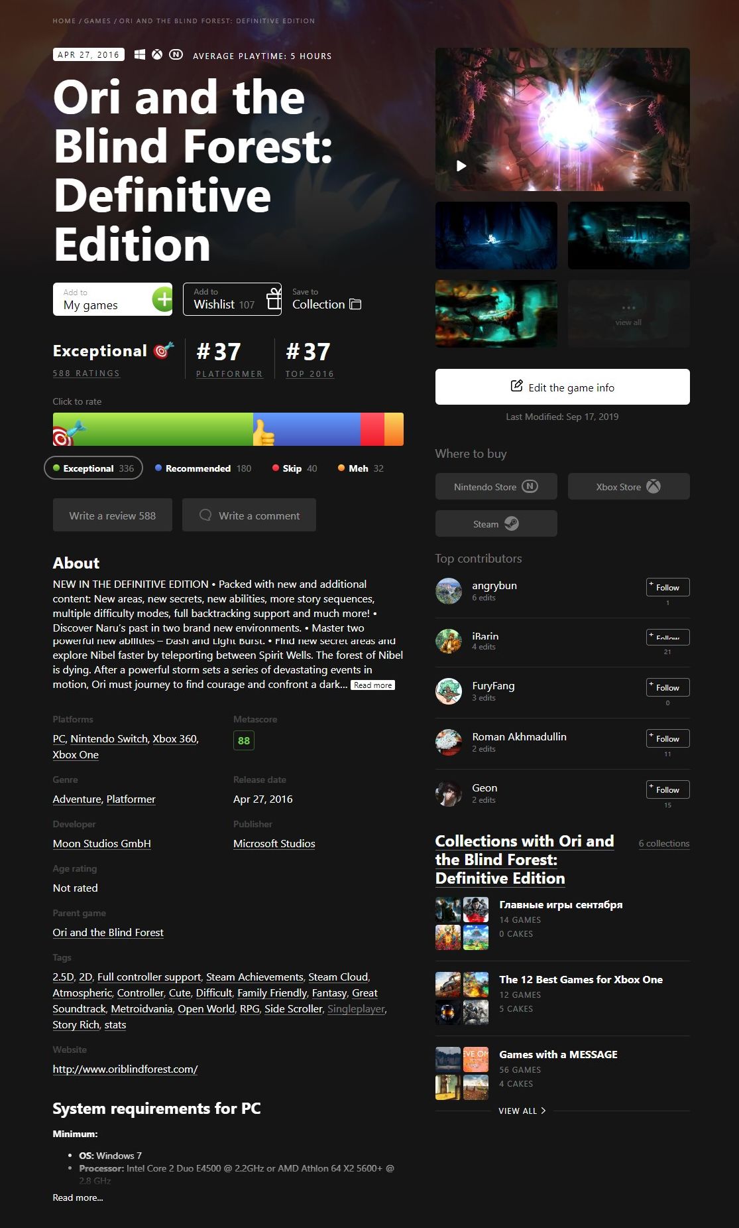
Task: Follow FuryFang
Action: point(667,687)
